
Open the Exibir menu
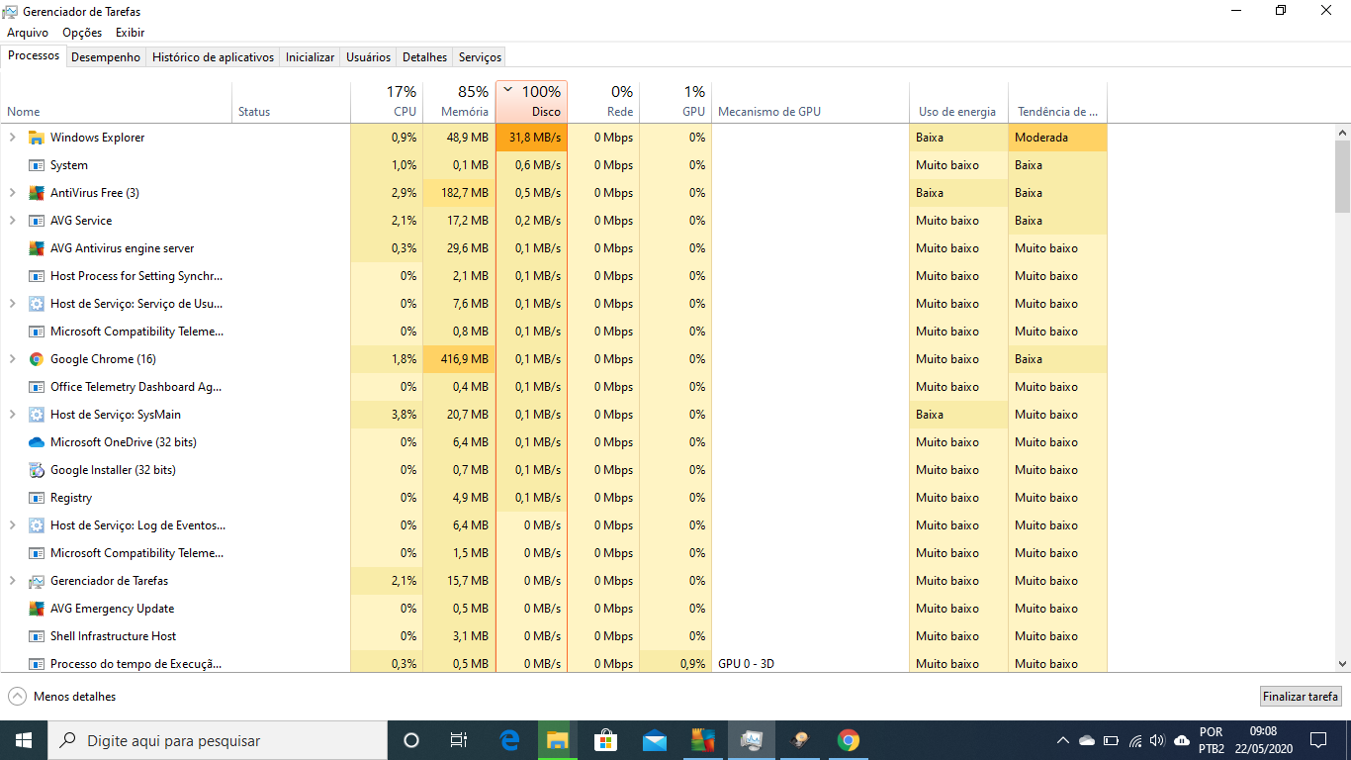[x=130, y=33]
